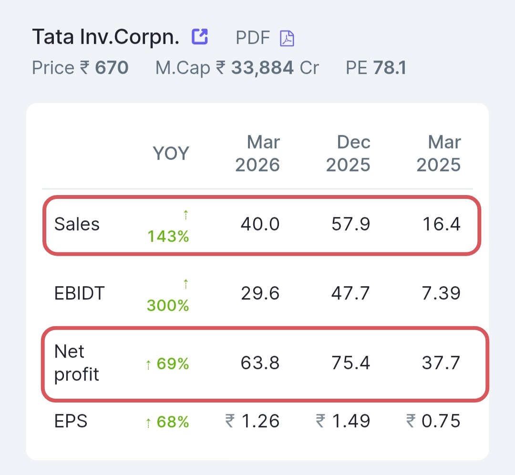This screenshot has height=475, width=515.
Task: Click the PDF text label
Action: (x=253, y=38)
